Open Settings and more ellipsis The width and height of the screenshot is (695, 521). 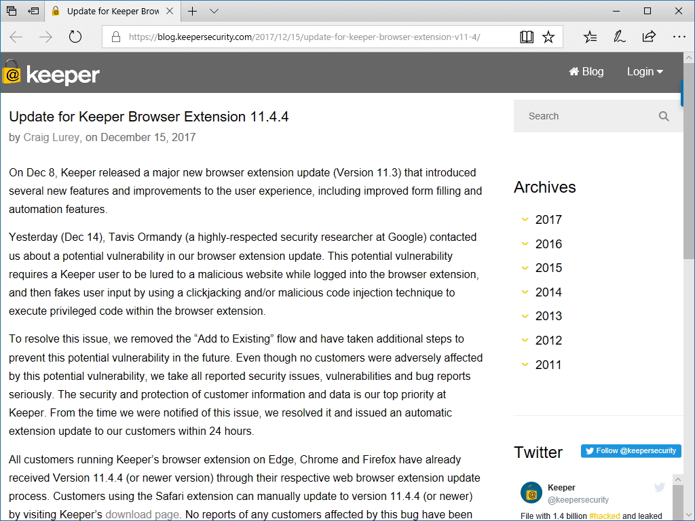coord(679,37)
